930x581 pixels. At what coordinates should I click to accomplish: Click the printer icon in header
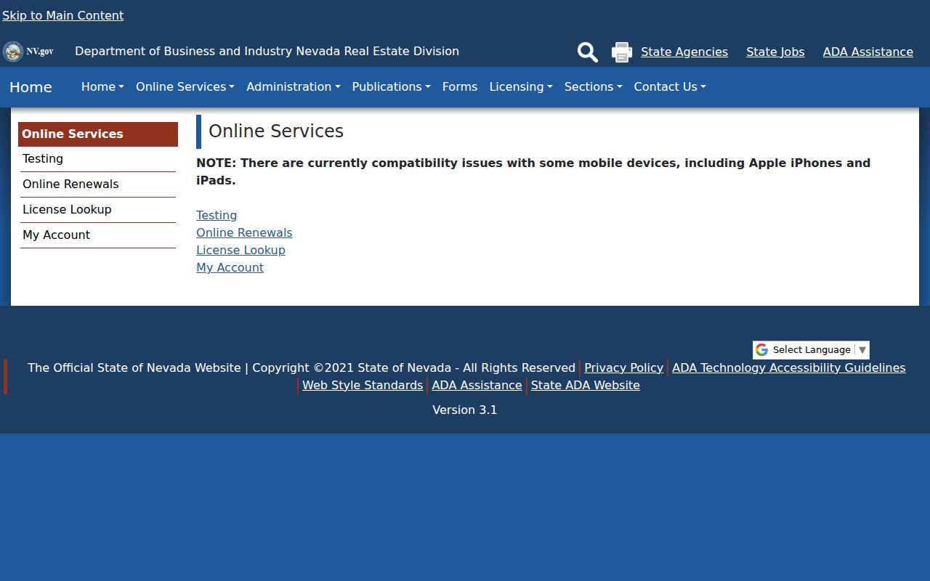click(622, 52)
